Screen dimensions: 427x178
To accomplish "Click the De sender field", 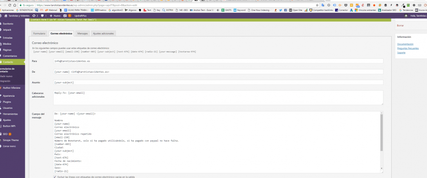I will pos(218,72).
